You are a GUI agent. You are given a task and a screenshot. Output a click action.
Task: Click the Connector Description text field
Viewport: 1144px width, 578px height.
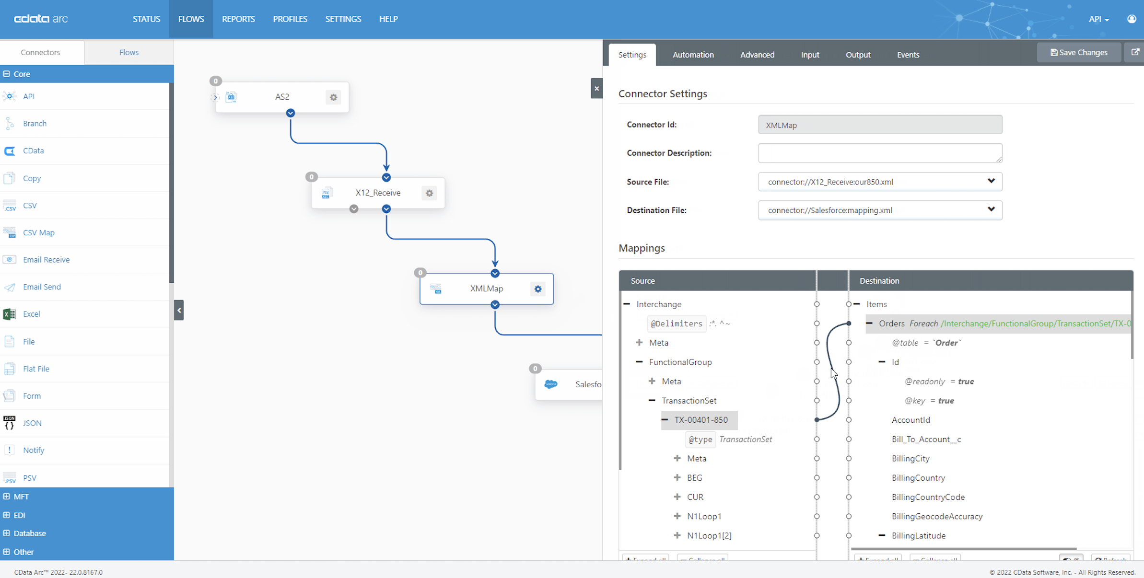879,153
